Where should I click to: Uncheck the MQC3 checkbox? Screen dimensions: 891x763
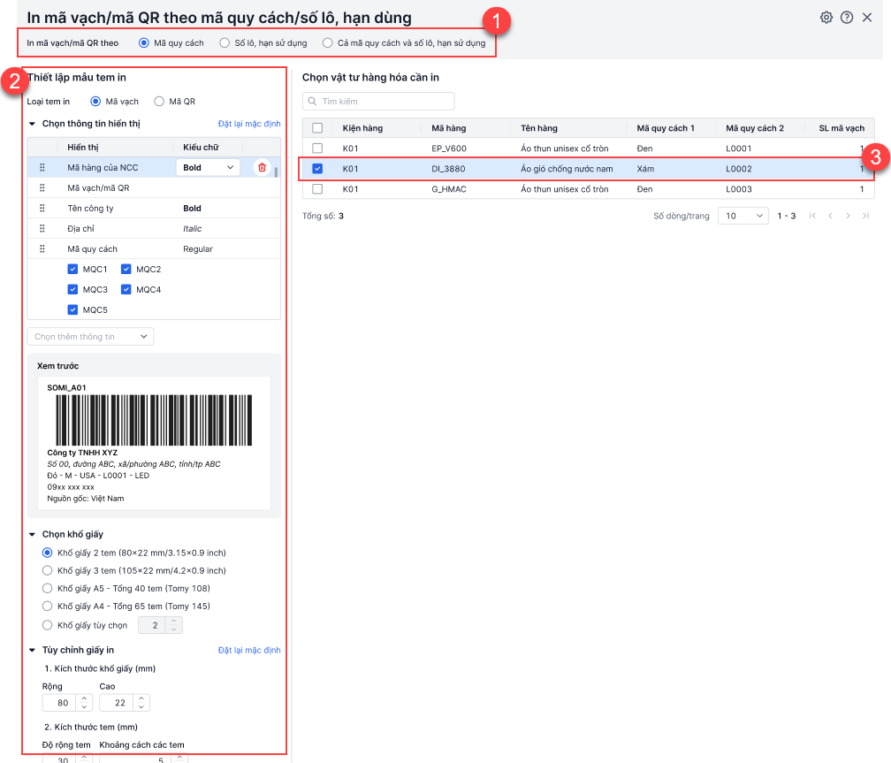[73, 290]
